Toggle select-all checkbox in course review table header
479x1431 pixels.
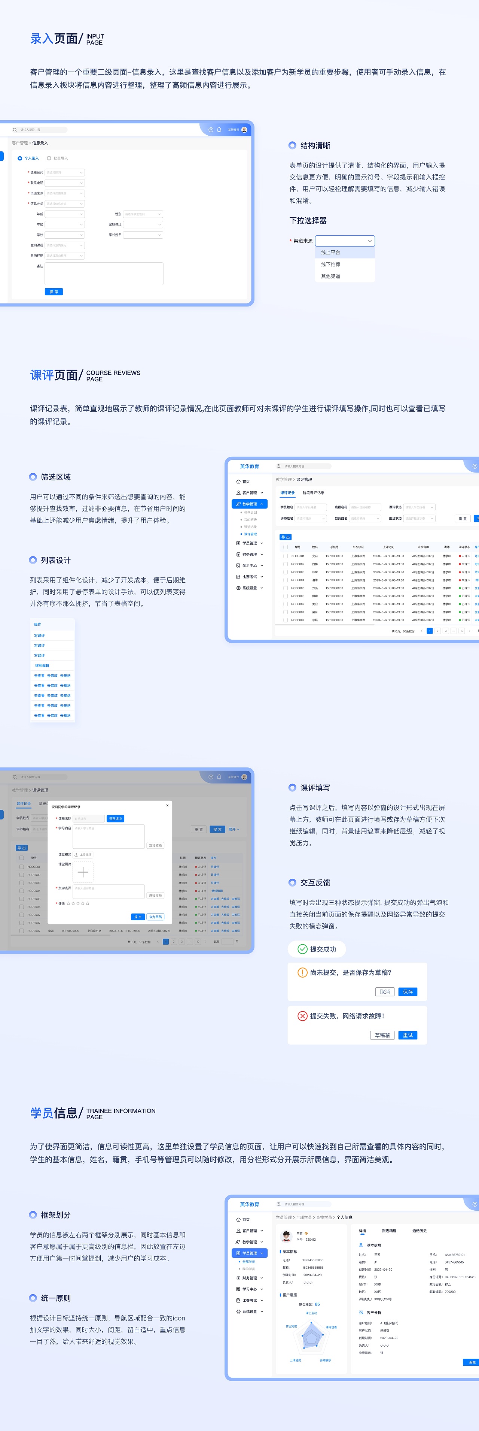(286, 547)
